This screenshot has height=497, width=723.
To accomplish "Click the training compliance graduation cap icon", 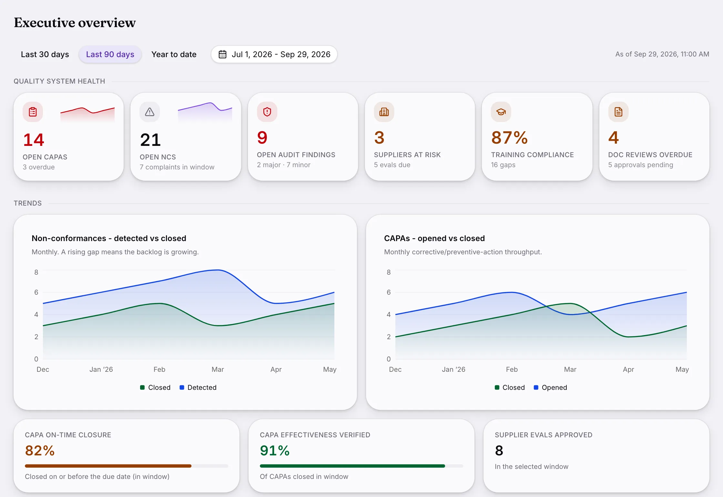I will tap(501, 112).
